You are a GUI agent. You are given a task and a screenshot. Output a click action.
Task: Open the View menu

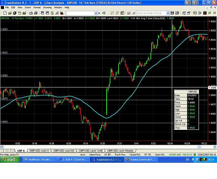point(20,7)
